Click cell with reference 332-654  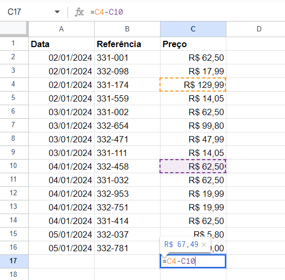point(127,126)
